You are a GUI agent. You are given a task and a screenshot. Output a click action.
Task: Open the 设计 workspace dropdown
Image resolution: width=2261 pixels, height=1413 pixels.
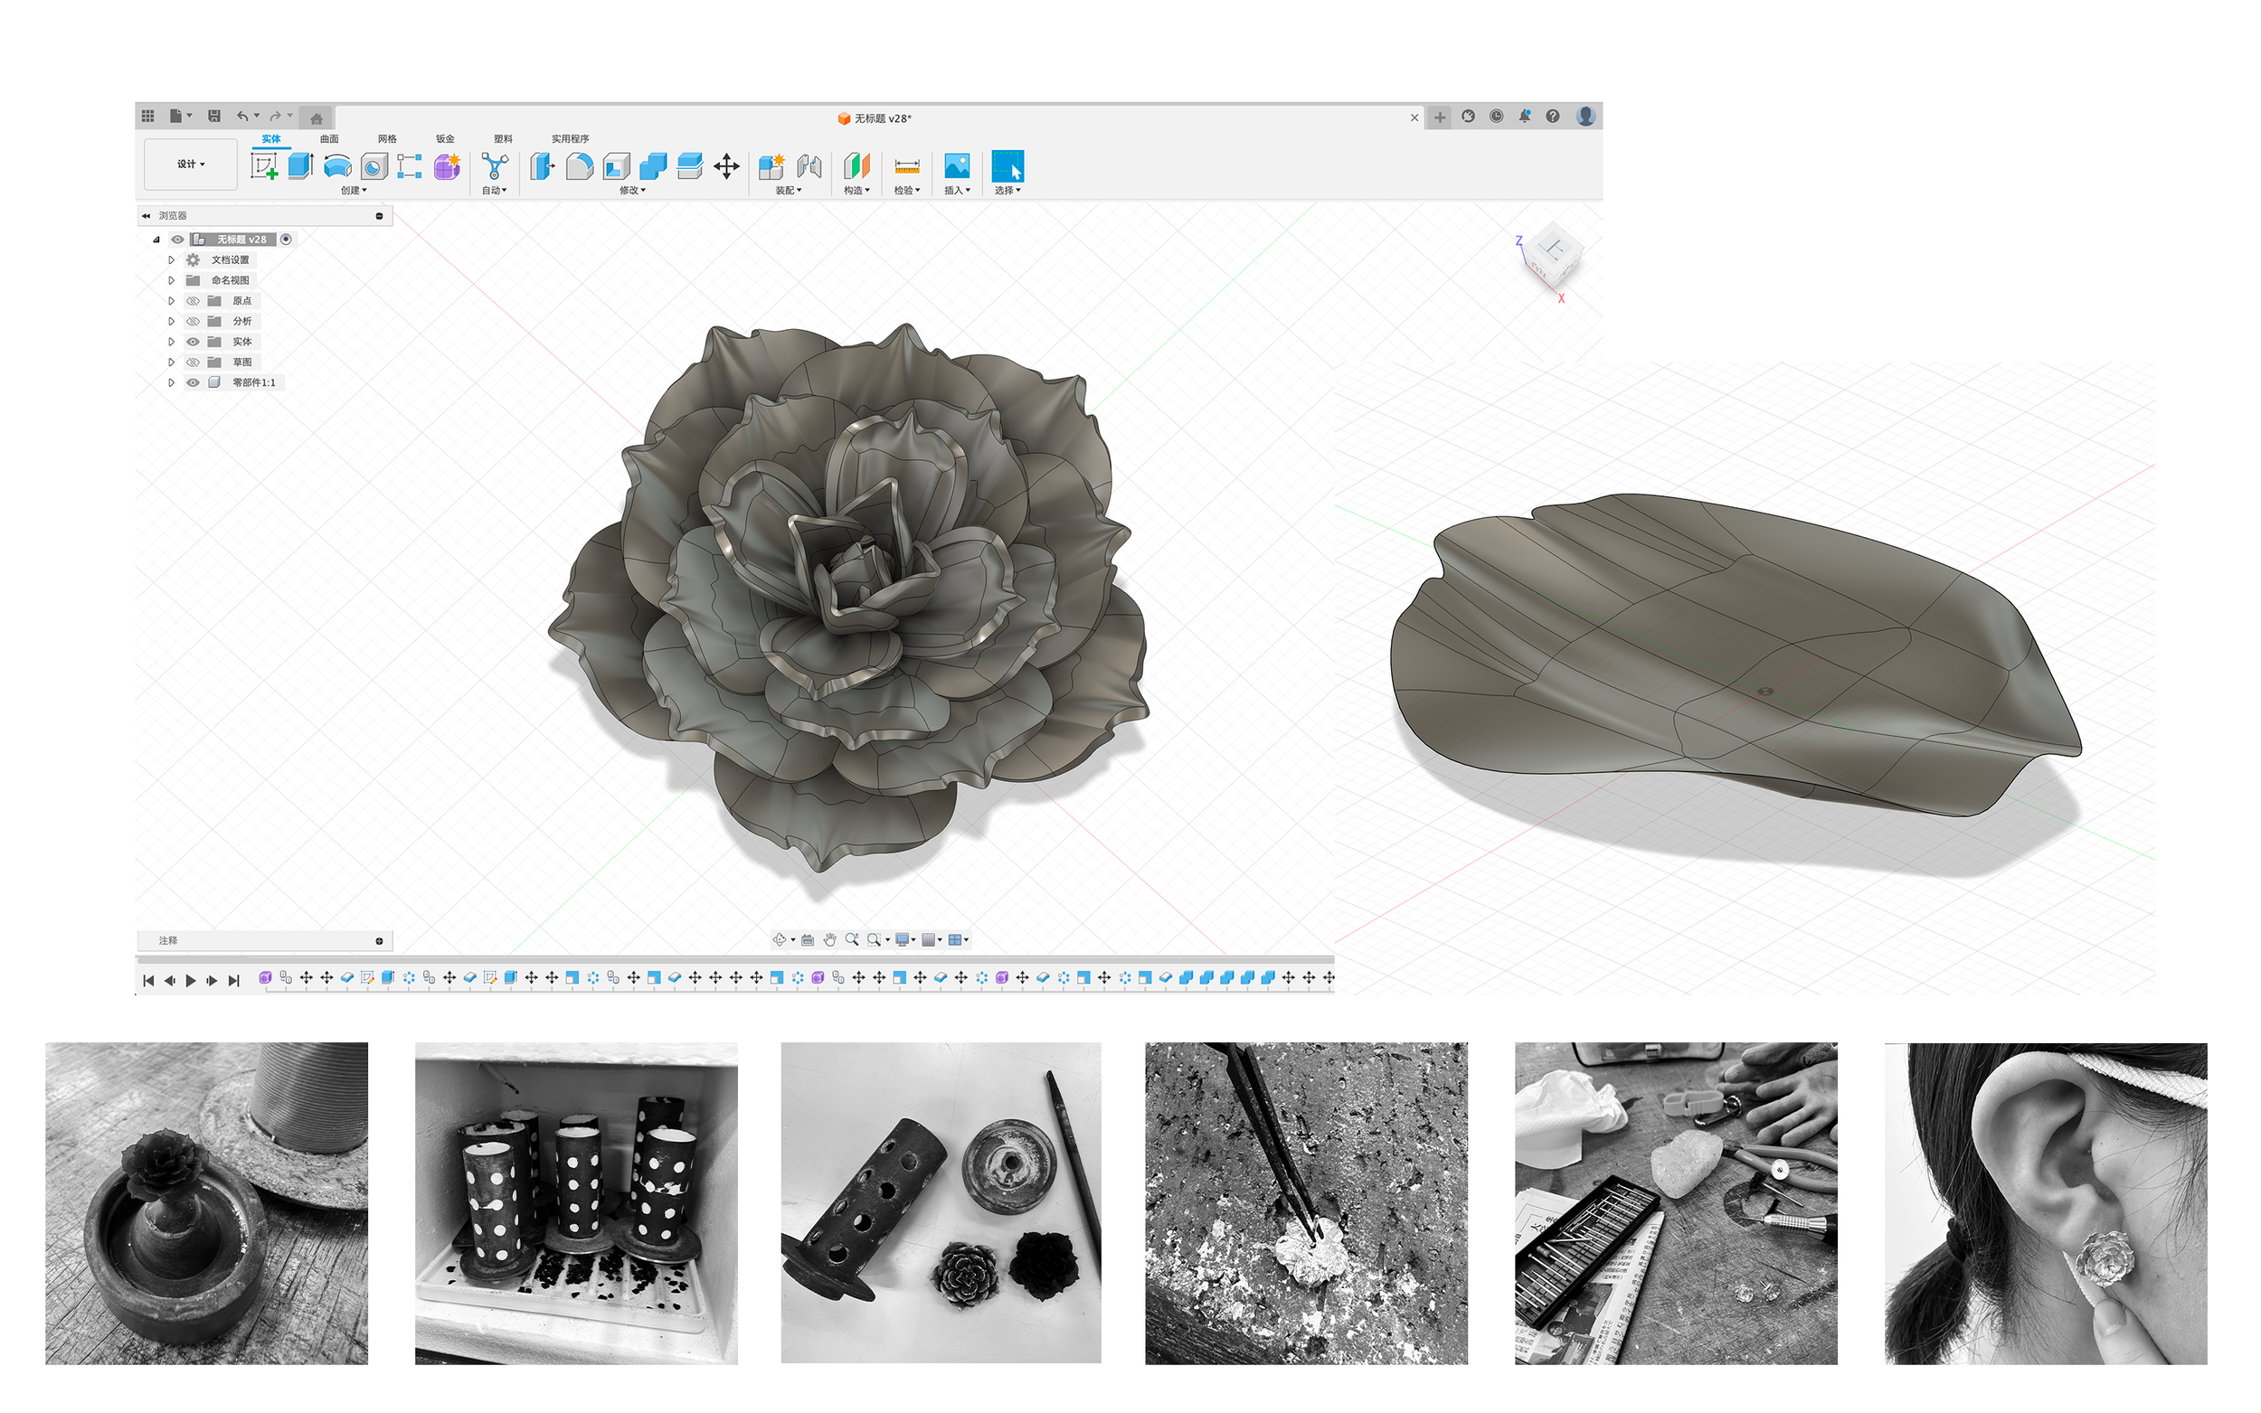point(191,165)
